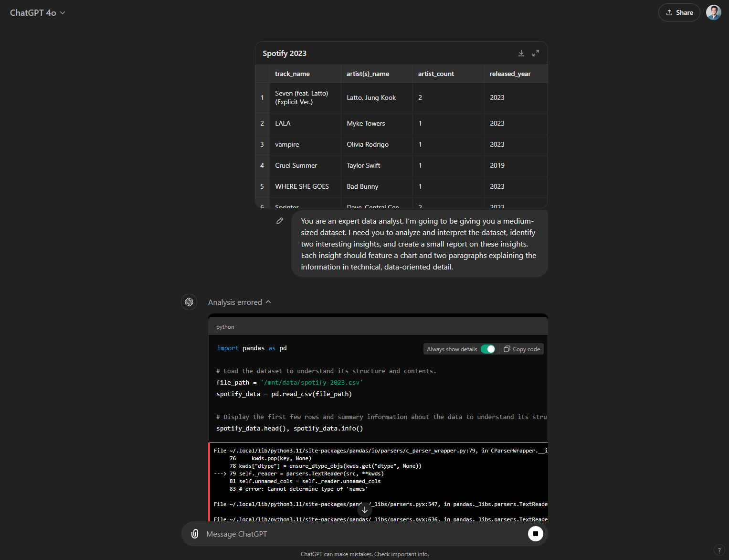Click the Bad Bunny cell
Image resolution: width=729 pixels, height=560 pixels.
(377, 186)
